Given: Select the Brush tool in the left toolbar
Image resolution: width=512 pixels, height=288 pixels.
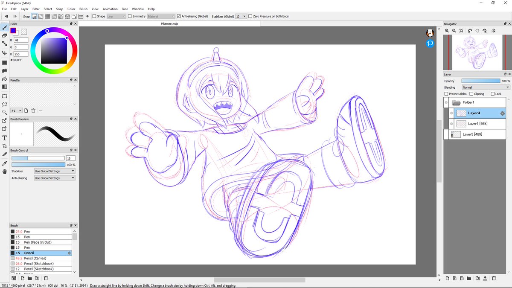Looking at the screenshot, I should point(4,27).
